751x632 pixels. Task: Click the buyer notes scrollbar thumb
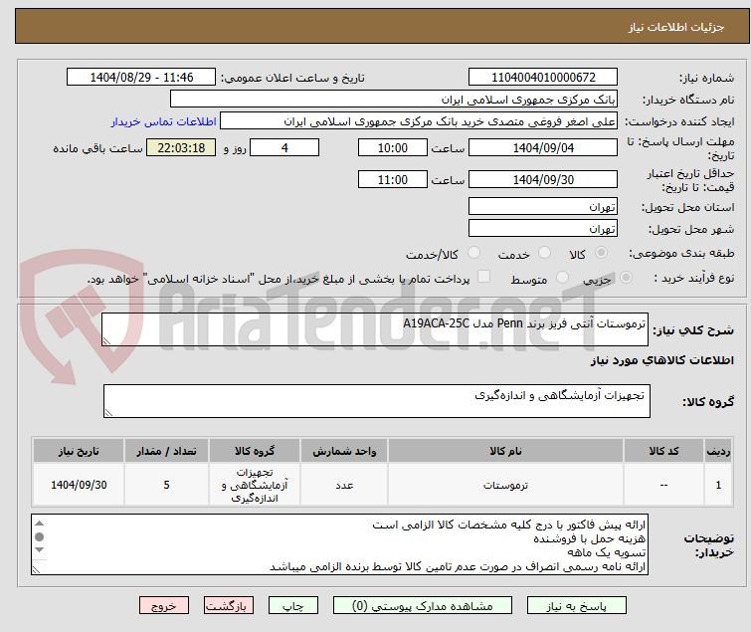tap(39, 537)
